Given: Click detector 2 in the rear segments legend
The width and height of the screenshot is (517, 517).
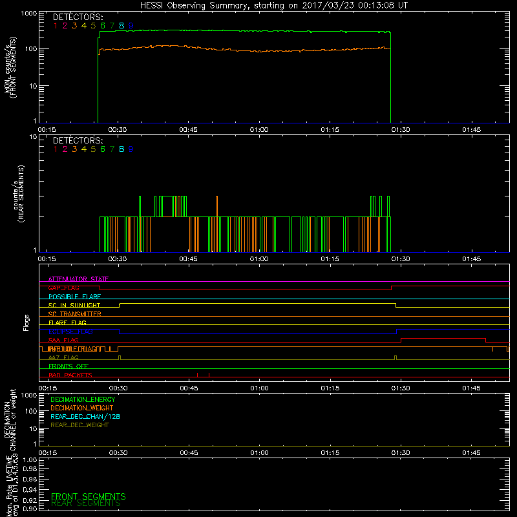Looking at the screenshot, I should coord(65,149).
